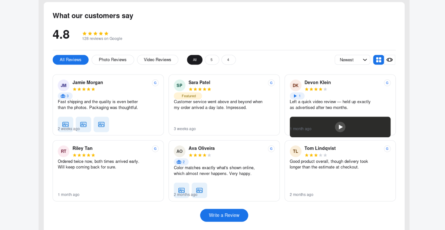
Task: Open first photo thumbnail in Ava Oliveira's review
Action: click(182, 190)
